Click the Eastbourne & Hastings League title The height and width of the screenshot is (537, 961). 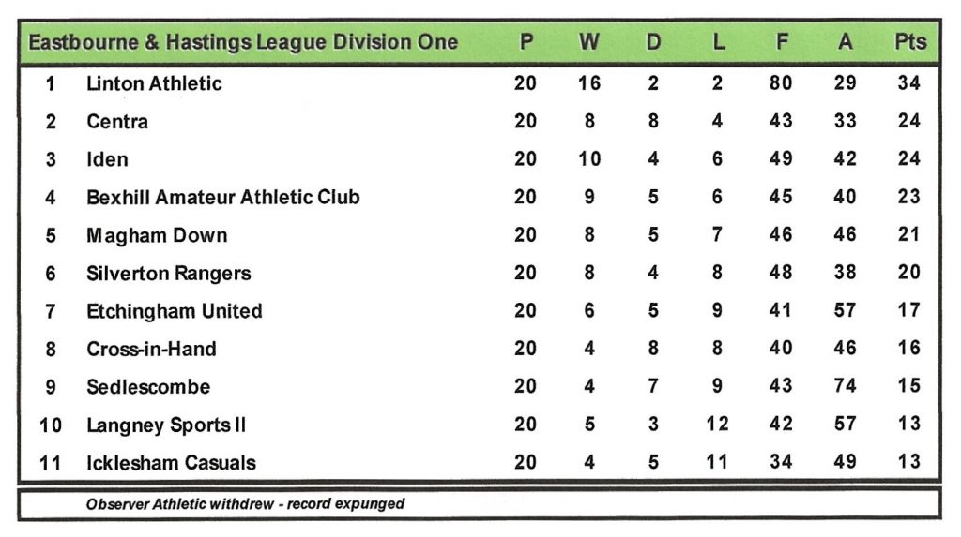pyautogui.click(x=243, y=42)
